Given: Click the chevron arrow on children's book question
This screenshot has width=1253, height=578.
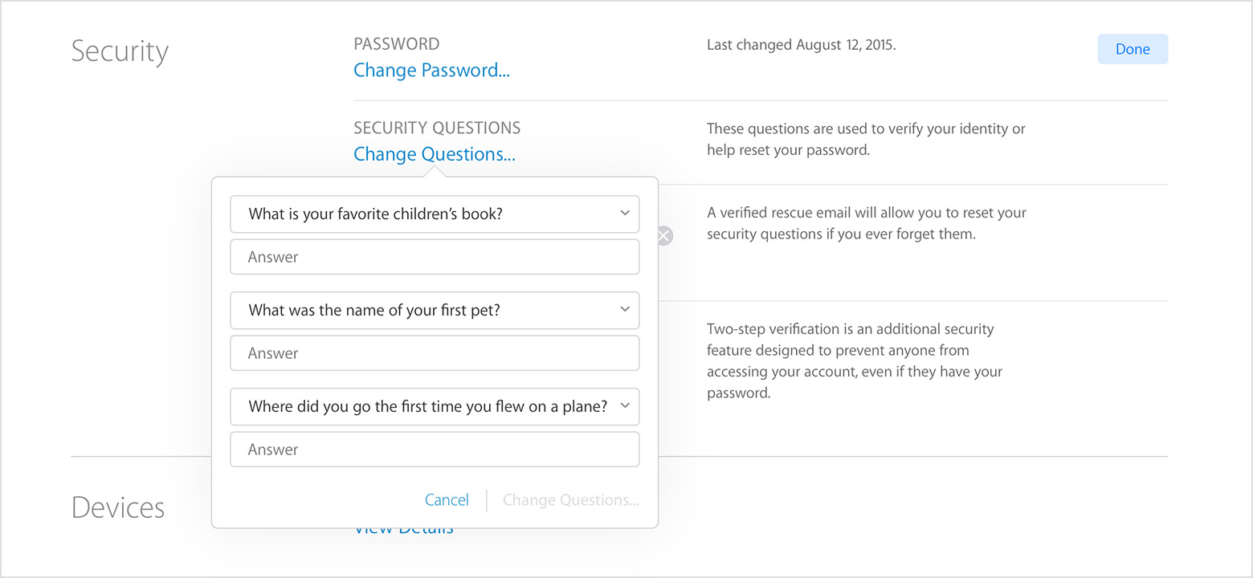Looking at the screenshot, I should coord(625,214).
